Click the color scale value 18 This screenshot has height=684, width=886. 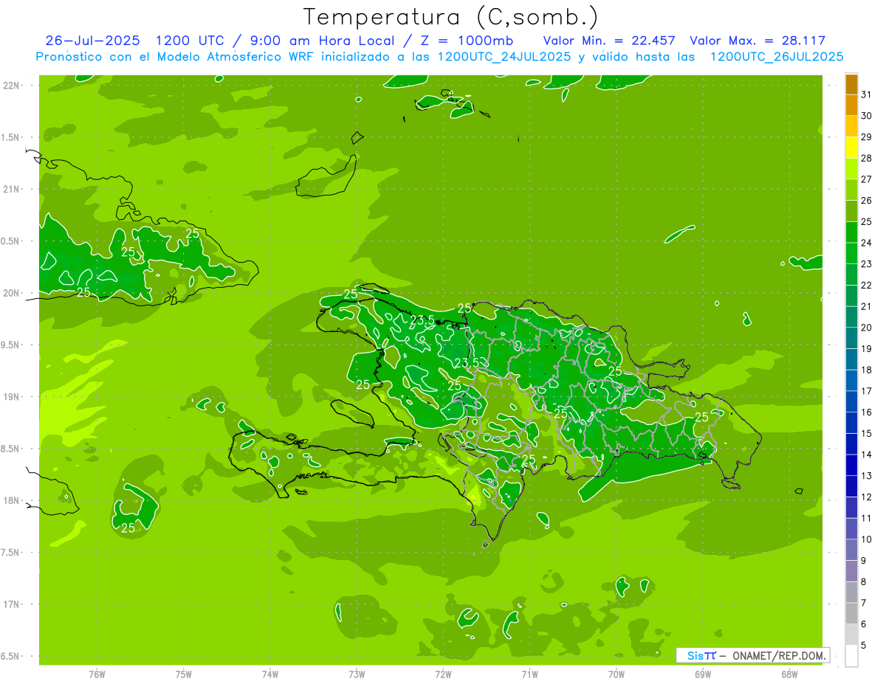click(867, 370)
